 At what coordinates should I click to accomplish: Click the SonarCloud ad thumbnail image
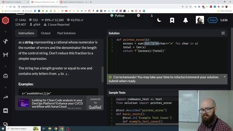click(x=23, y=103)
